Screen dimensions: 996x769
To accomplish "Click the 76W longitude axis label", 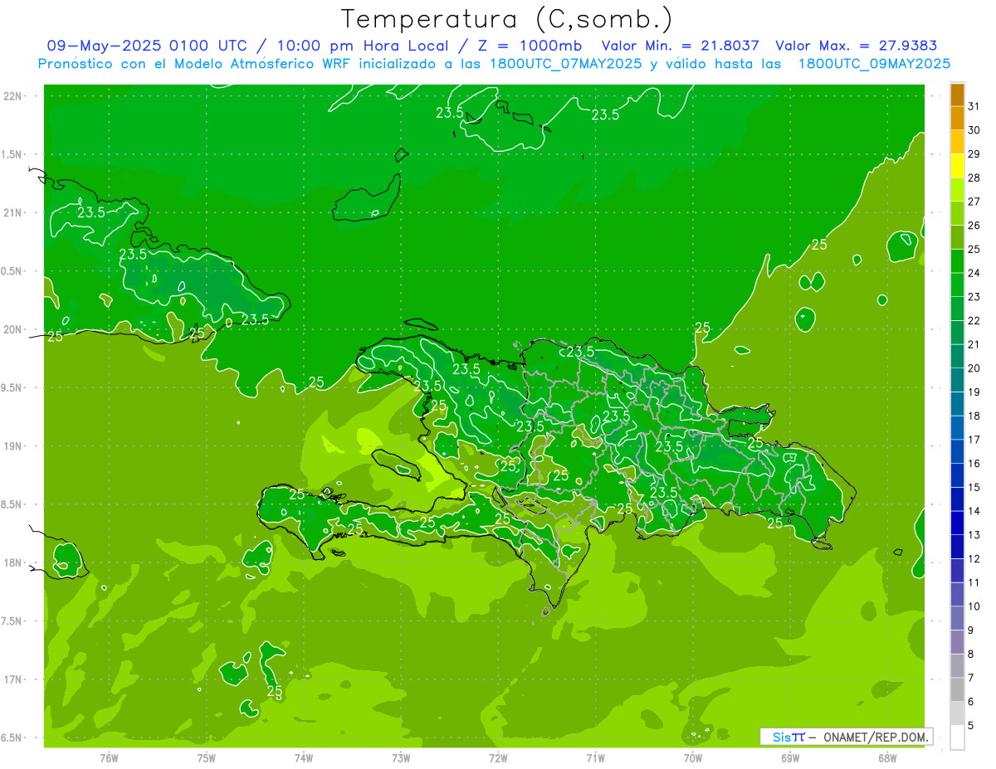I will point(109,758).
